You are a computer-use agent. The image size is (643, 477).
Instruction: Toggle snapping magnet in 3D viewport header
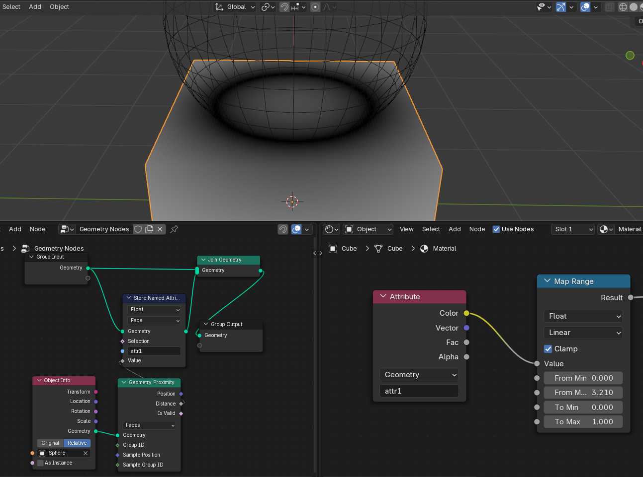[x=284, y=7]
